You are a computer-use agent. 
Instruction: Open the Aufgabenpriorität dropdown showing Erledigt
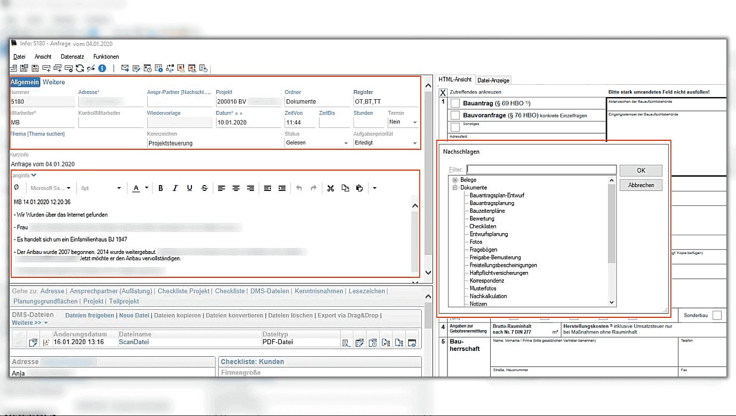pos(415,143)
